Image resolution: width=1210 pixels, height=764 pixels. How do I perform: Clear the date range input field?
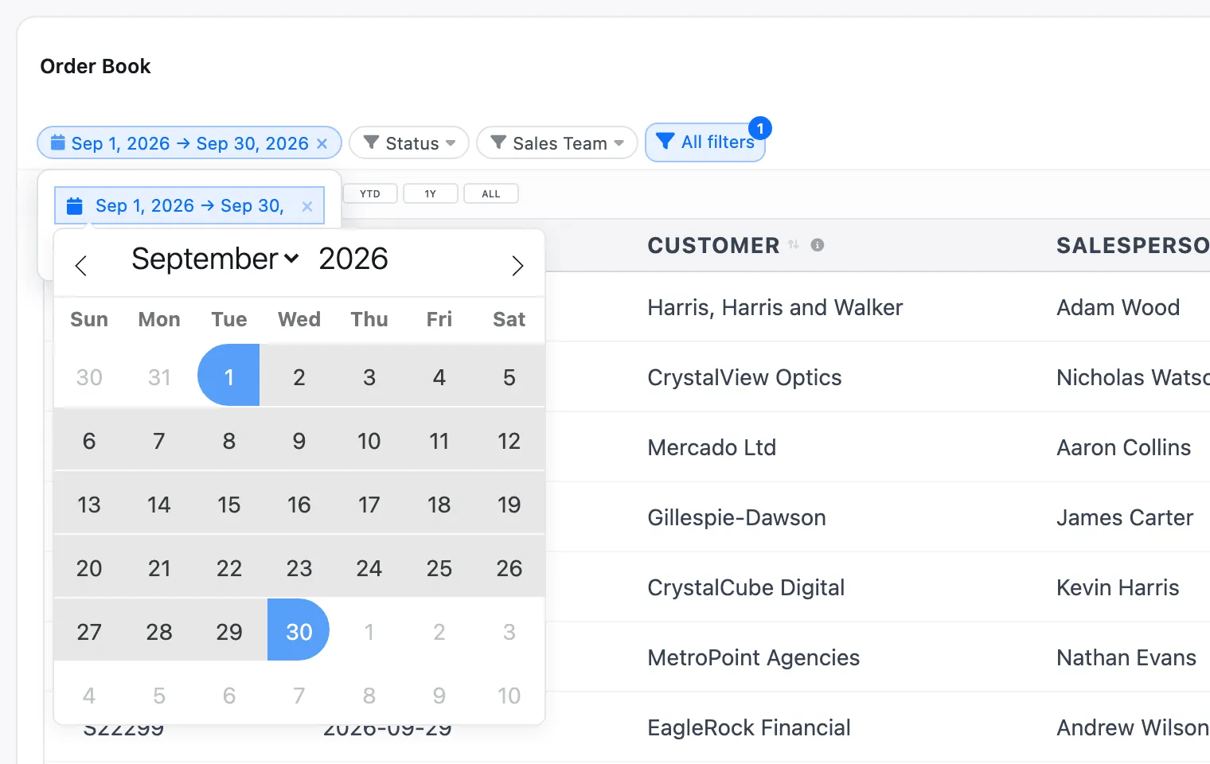pos(307,206)
